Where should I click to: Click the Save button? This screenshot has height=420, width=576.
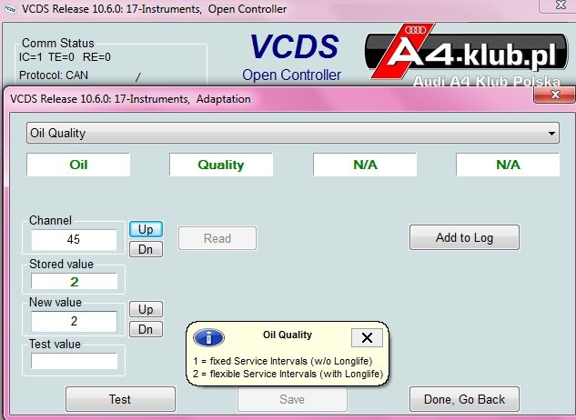[292, 399]
